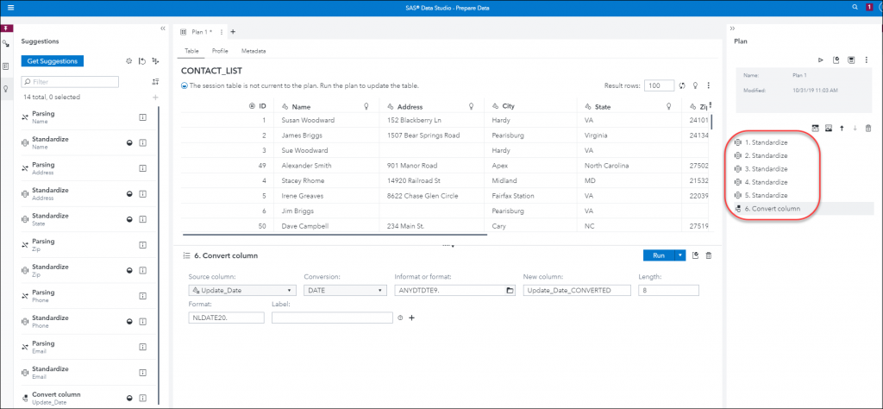Image resolution: width=883 pixels, height=409 pixels.
Task: Add a new plan tab with plus icon
Action: tap(233, 32)
